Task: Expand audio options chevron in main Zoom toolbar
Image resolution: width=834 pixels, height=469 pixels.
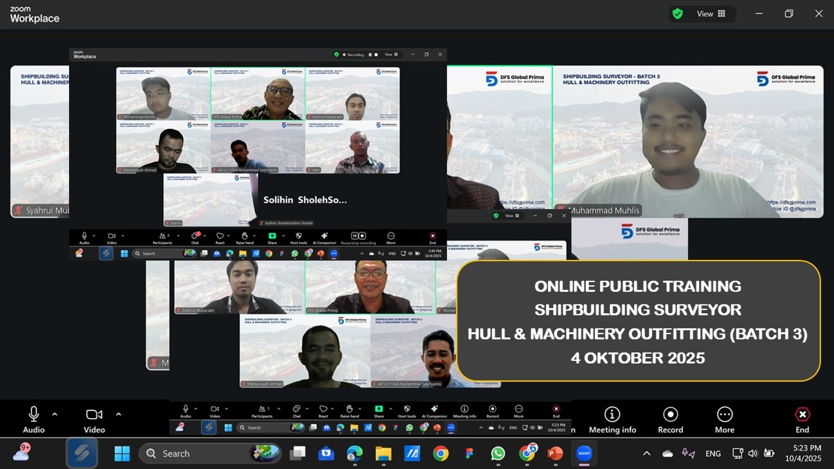Action: pyautogui.click(x=54, y=415)
